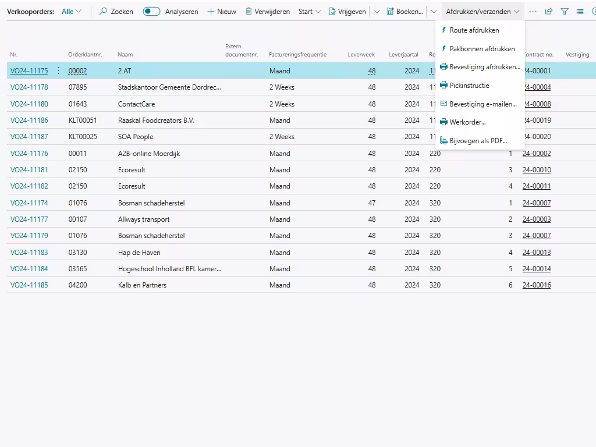The image size is (596, 447).
Task: Open sales order VO24-11186 link
Action: tap(29, 120)
